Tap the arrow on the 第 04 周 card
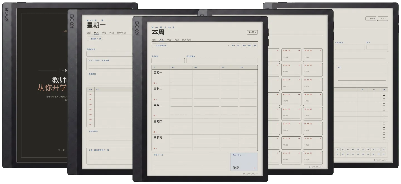401x184 pixels. point(299,50)
